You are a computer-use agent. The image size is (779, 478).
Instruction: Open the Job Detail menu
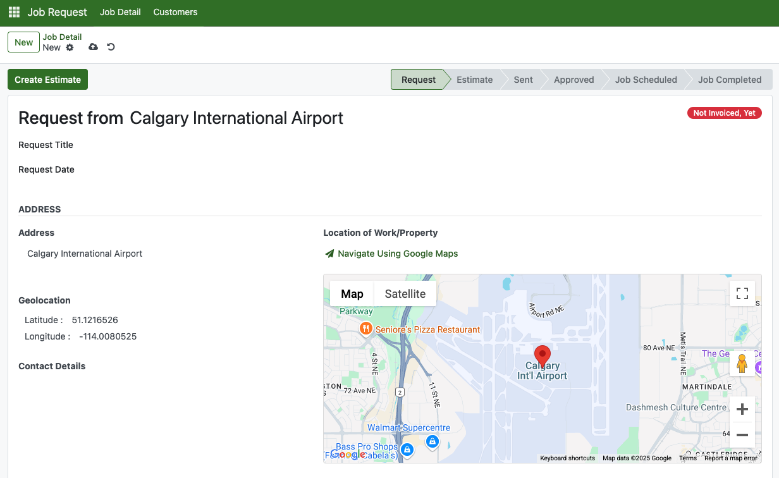click(x=120, y=12)
